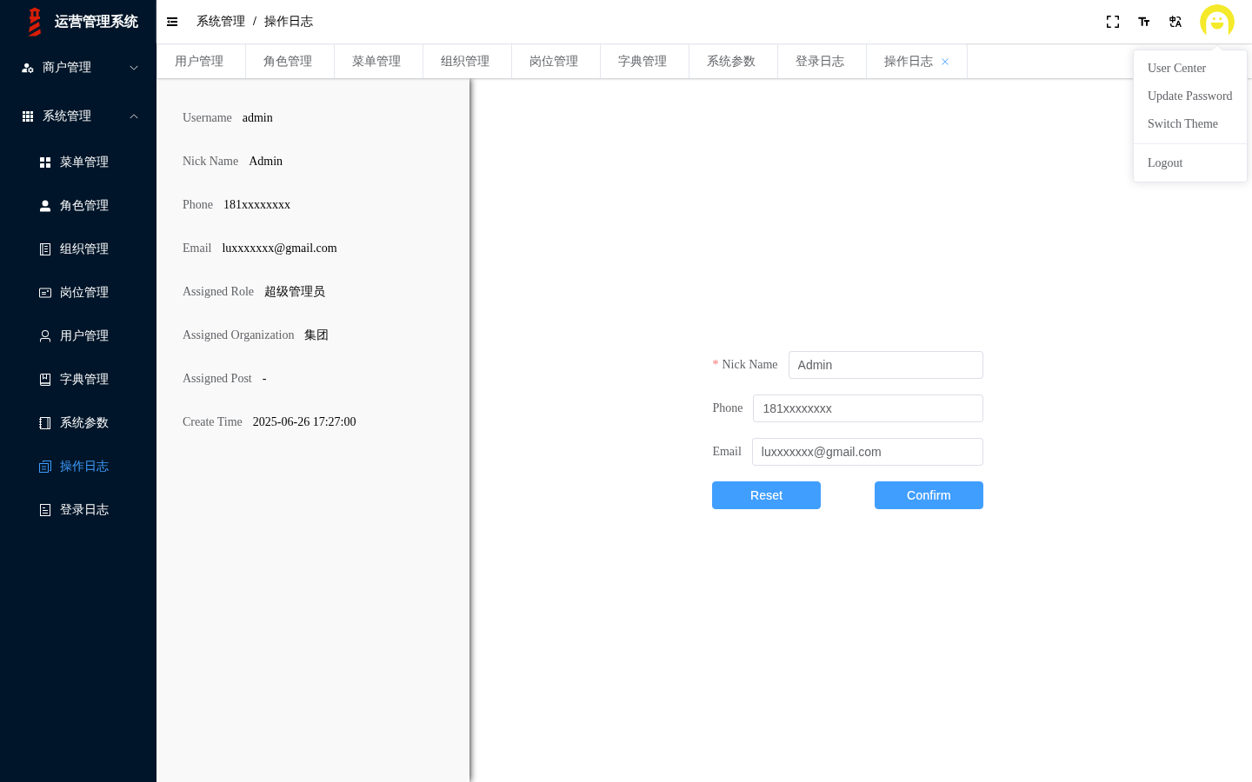Click the 商户管理 sidebar icon
This screenshot has width=1252, height=782.
tap(28, 68)
